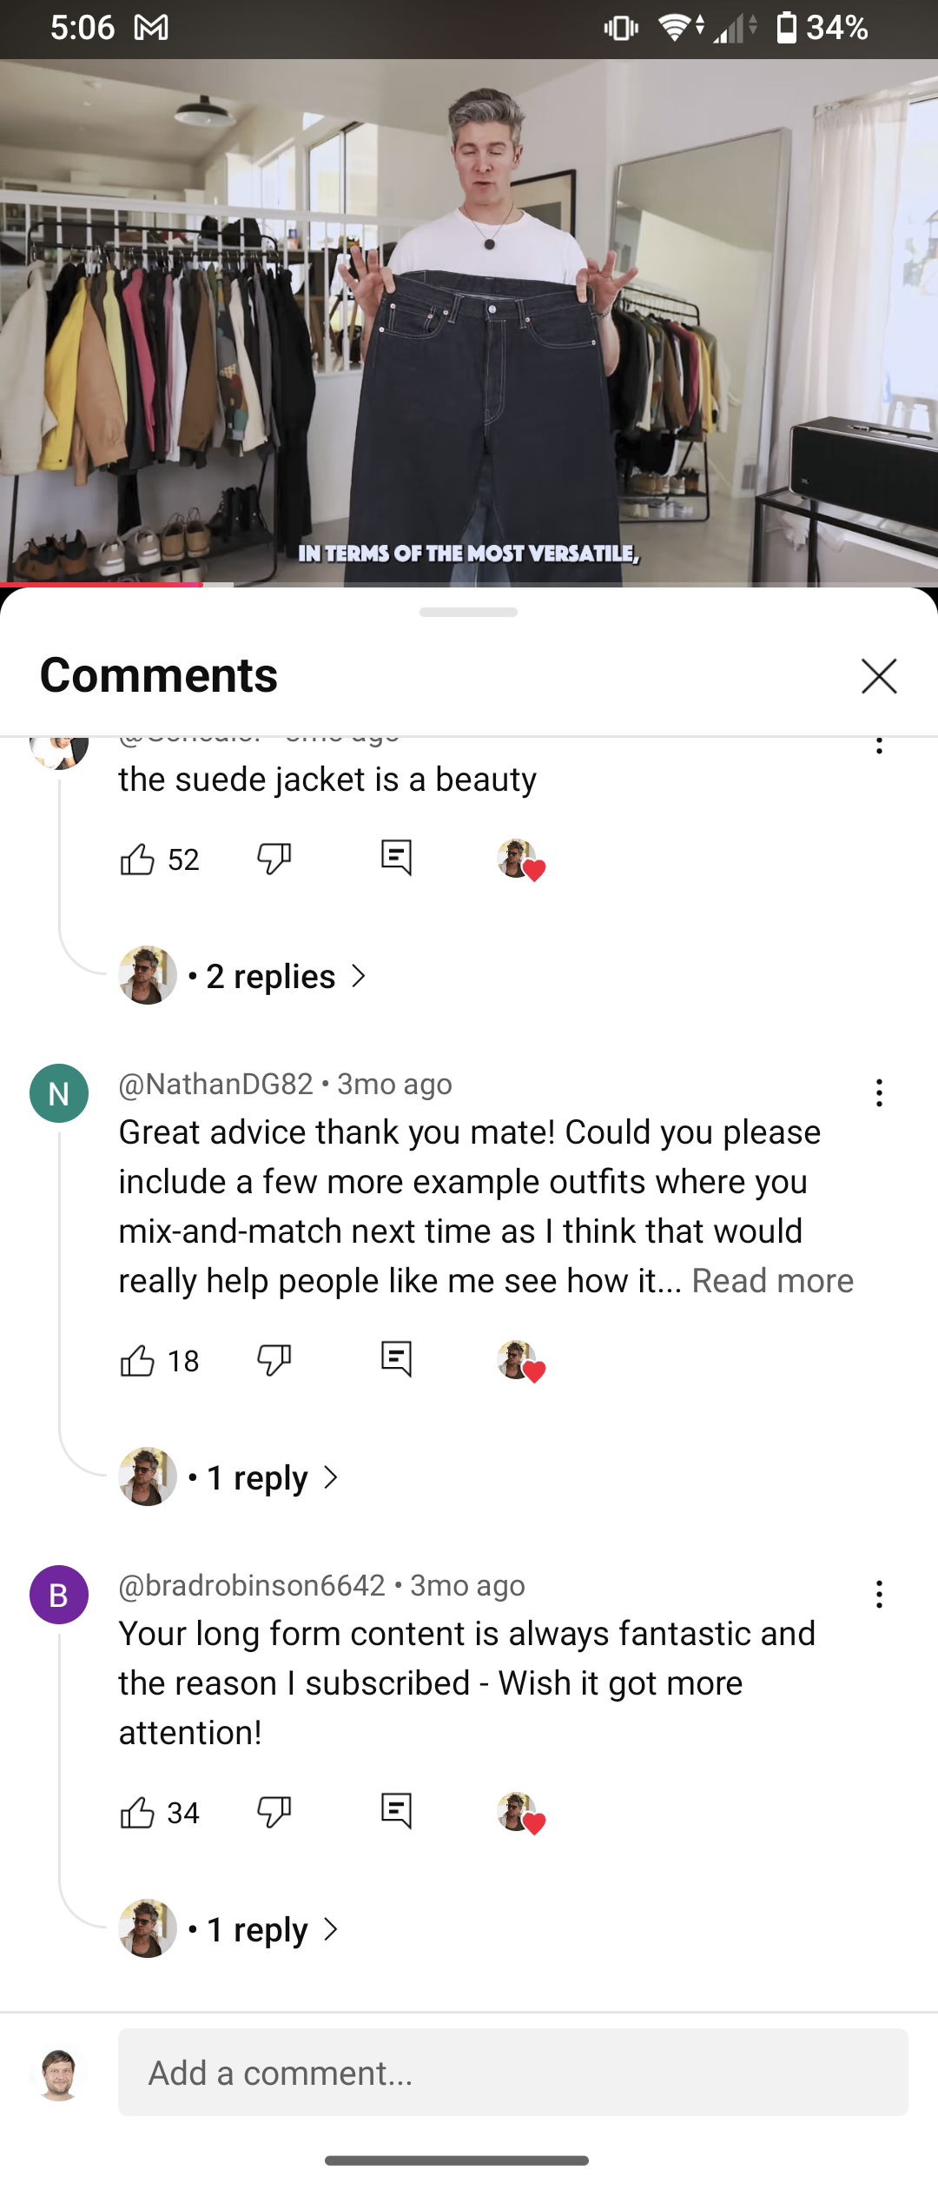The image size is (938, 2190).
Task: Click the red video progress bar
Action: 102,584
